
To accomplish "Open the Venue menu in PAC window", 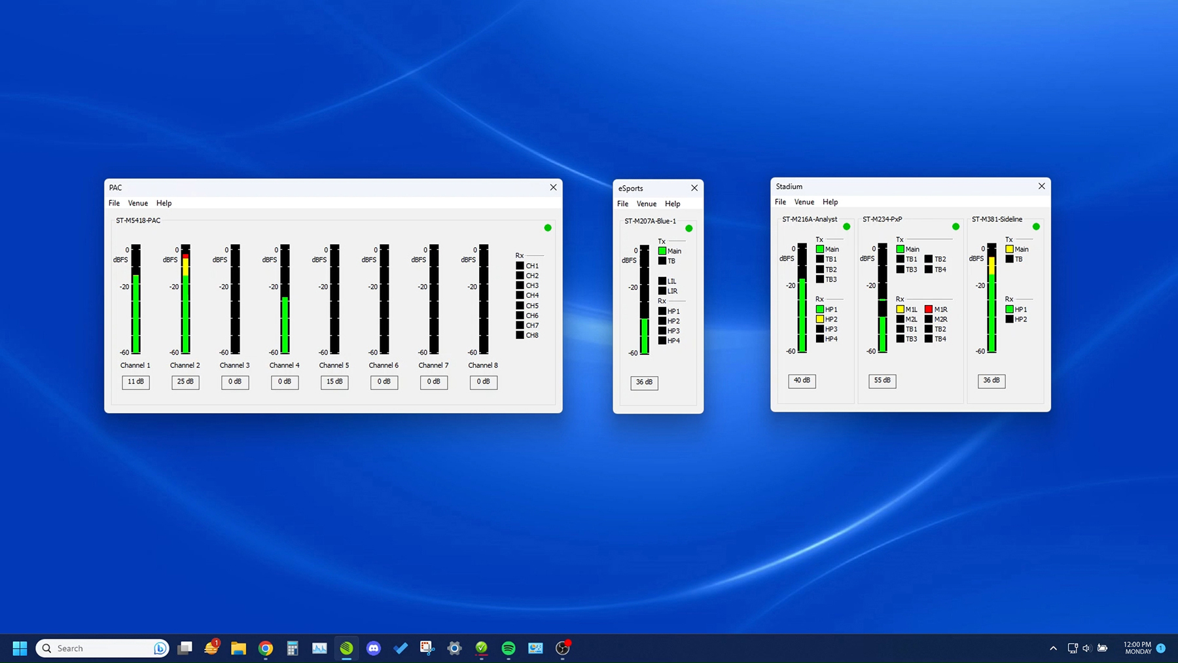I will [x=137, y=203].
